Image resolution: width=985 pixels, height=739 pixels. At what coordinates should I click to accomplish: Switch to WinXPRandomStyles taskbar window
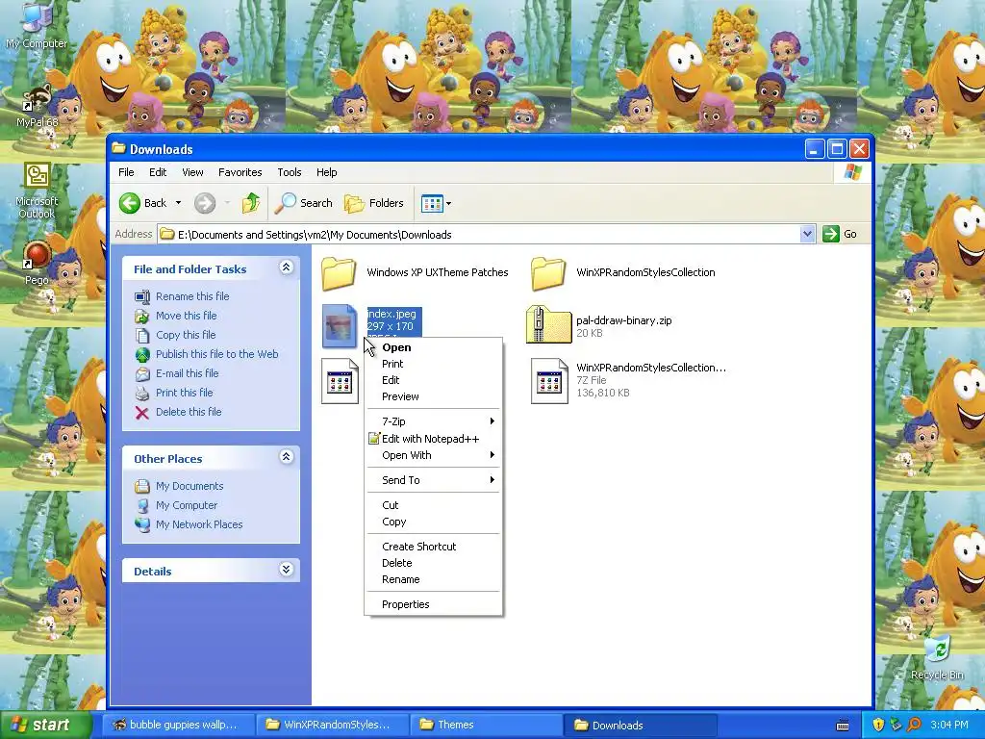coord(331,726)
